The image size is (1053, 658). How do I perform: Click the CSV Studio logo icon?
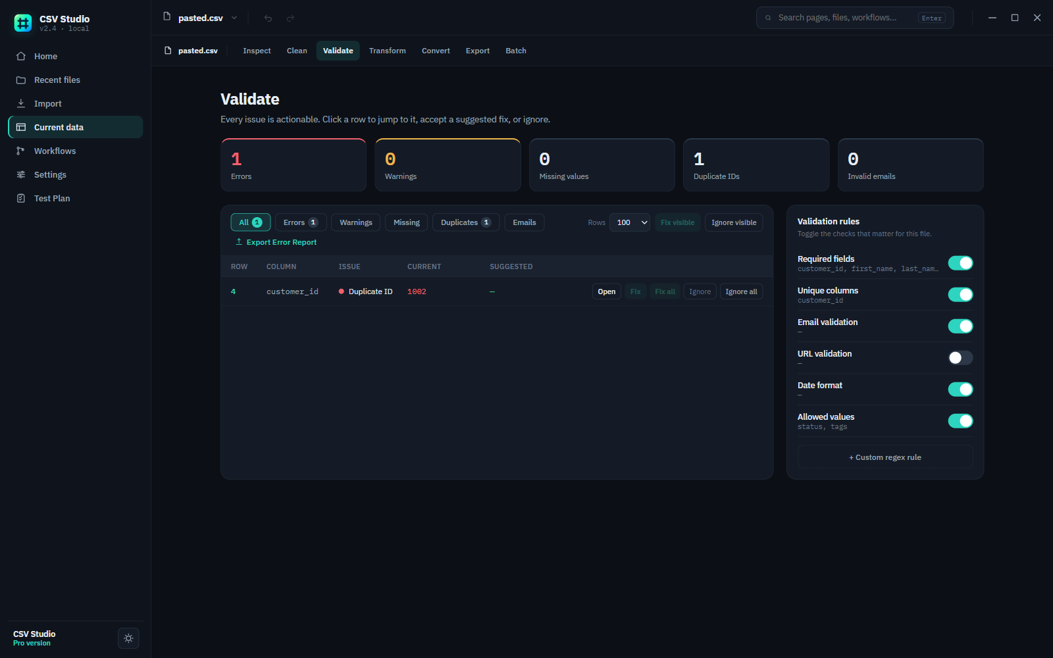point(23,23)
